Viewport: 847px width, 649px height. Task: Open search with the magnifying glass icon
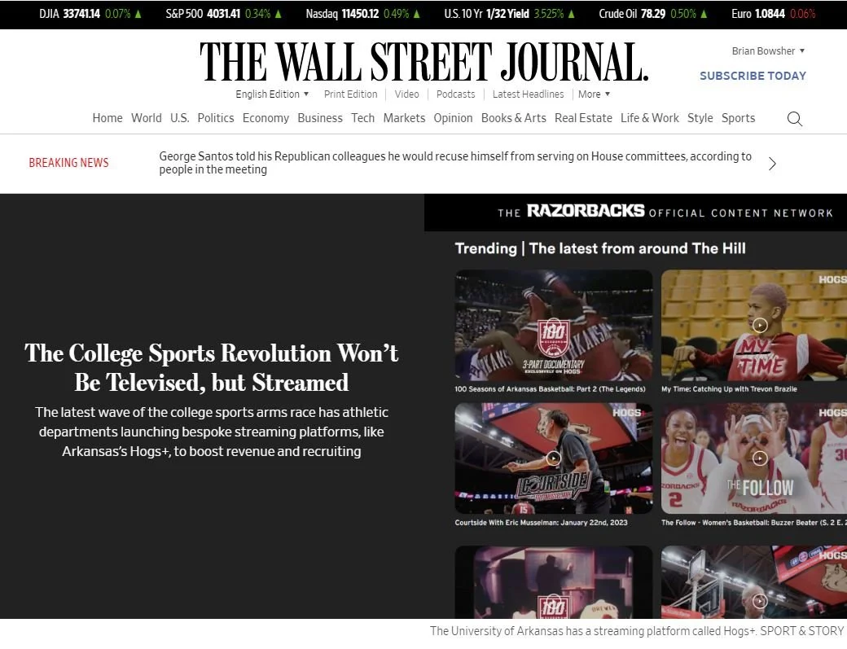click(x=794, y=119)
